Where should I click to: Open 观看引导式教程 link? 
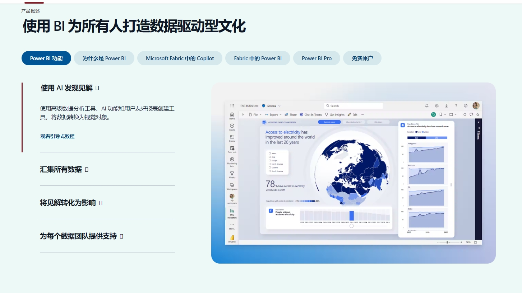pyautogui.click(x=57, y=136)
